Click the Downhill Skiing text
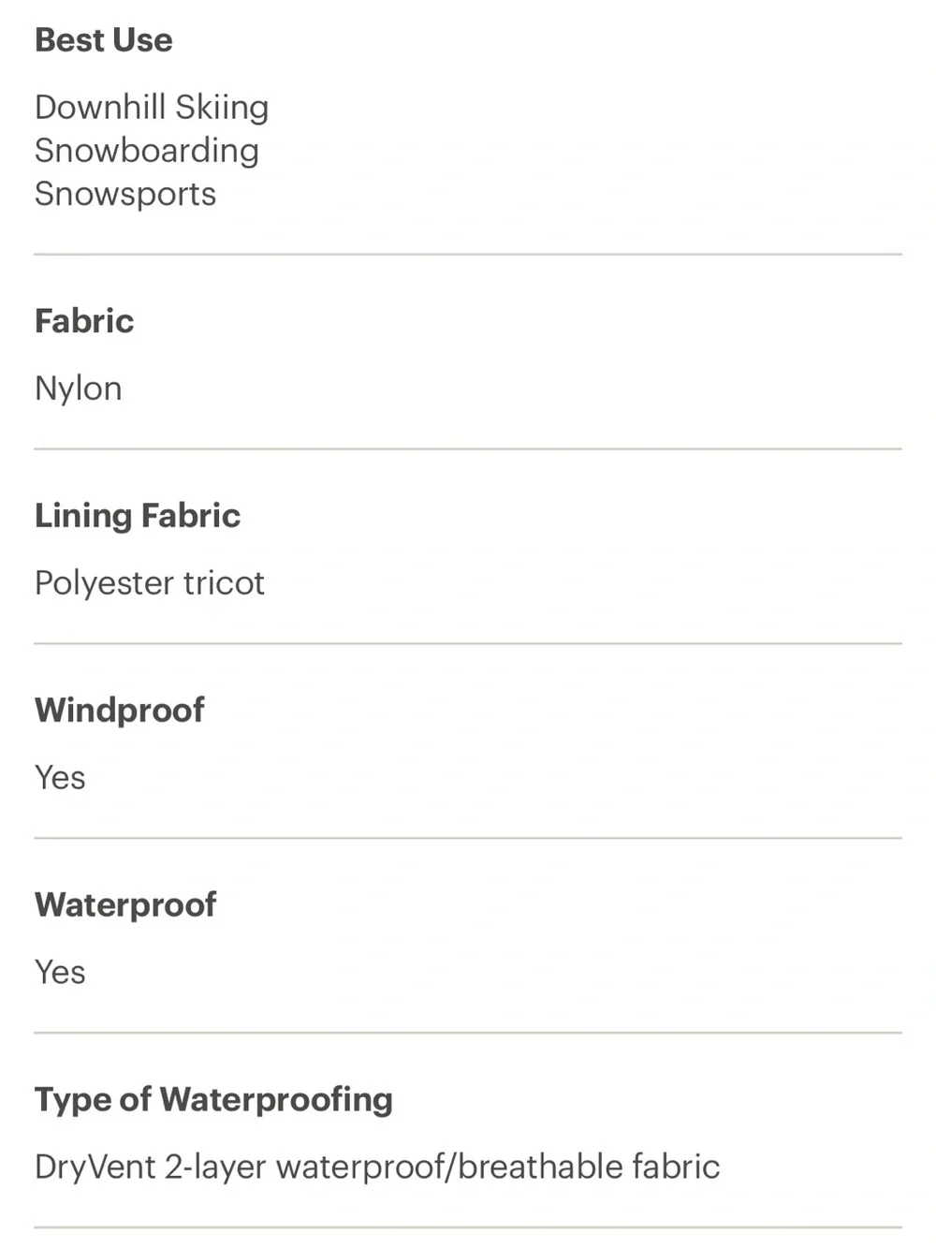The image size is (936, 1248). [152, 108]
